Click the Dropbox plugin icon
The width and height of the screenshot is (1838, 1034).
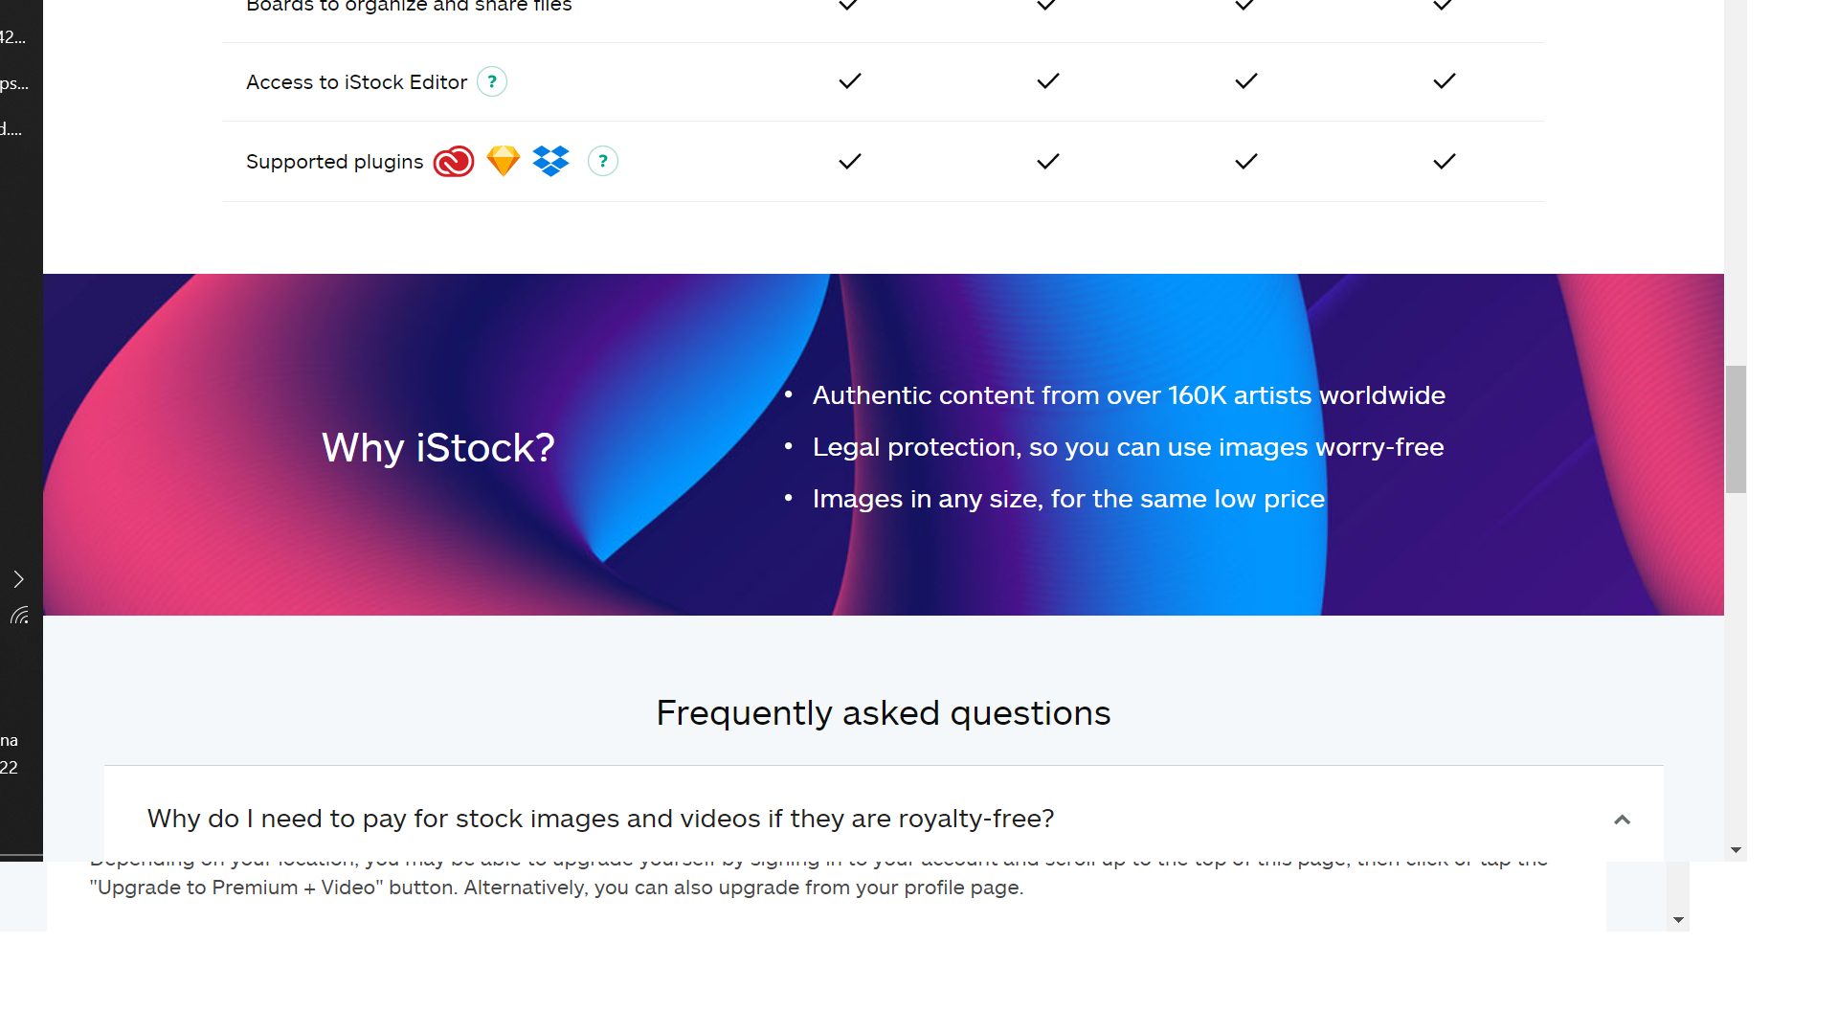point(551,161)
